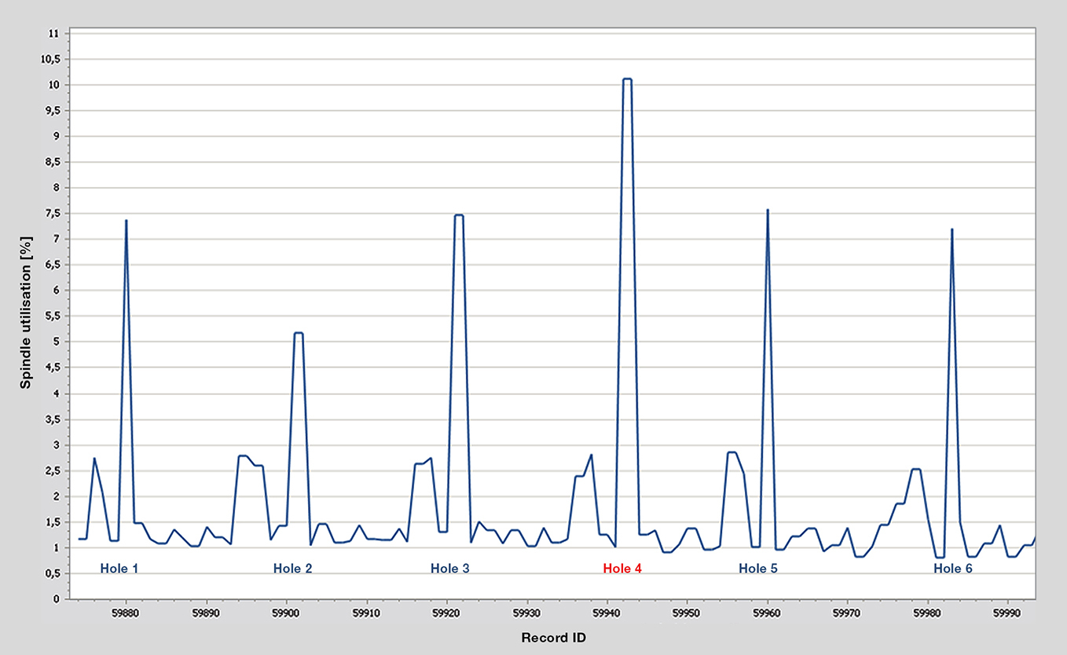Click y-axis tick label 8,5
This screenshot has height=655, width=1067.
51,162
